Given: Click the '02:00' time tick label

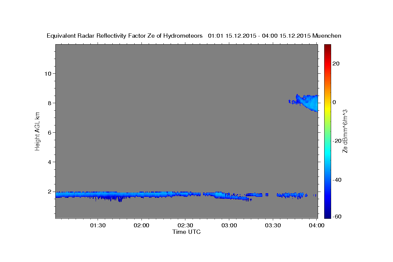Looking at the screenshot, I should pyautogui.click(x=142, y=225).
